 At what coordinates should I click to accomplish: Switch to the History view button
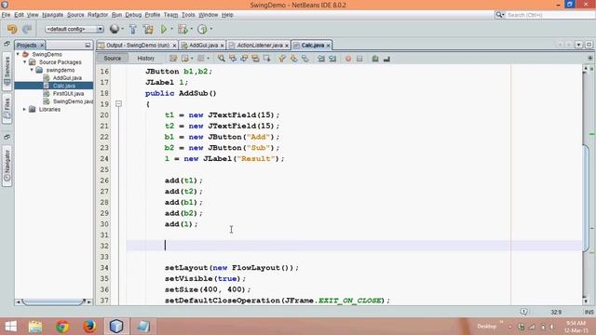point(146,58)
